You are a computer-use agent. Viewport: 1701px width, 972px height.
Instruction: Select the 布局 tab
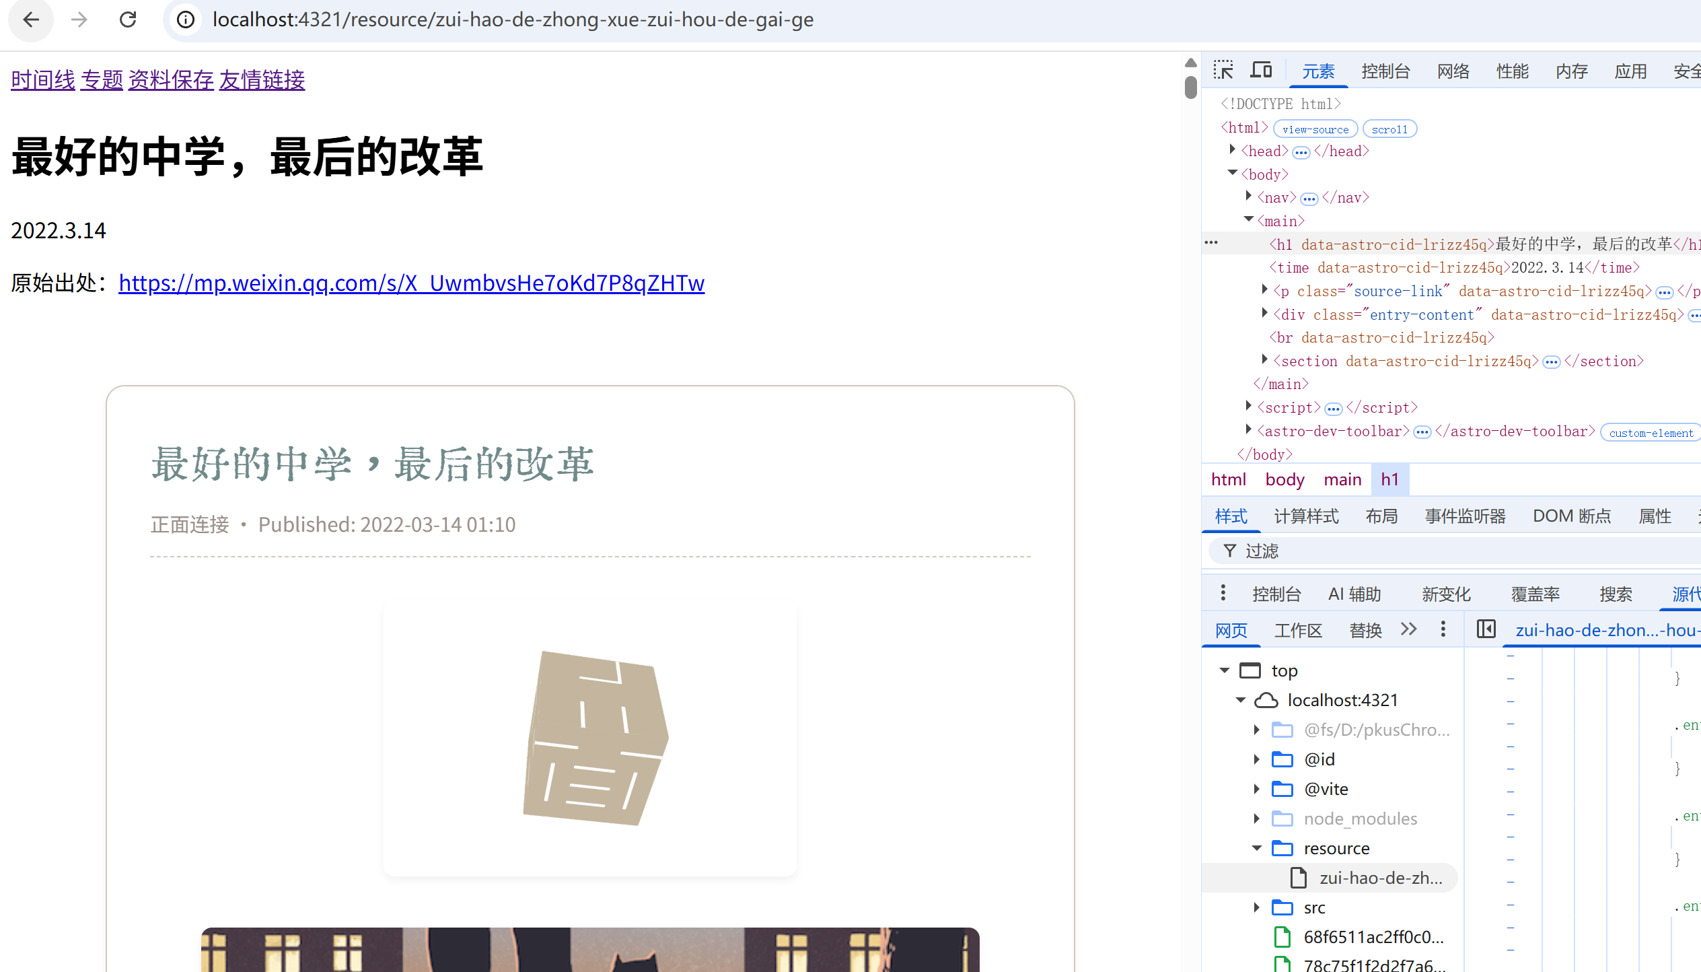1382,516
